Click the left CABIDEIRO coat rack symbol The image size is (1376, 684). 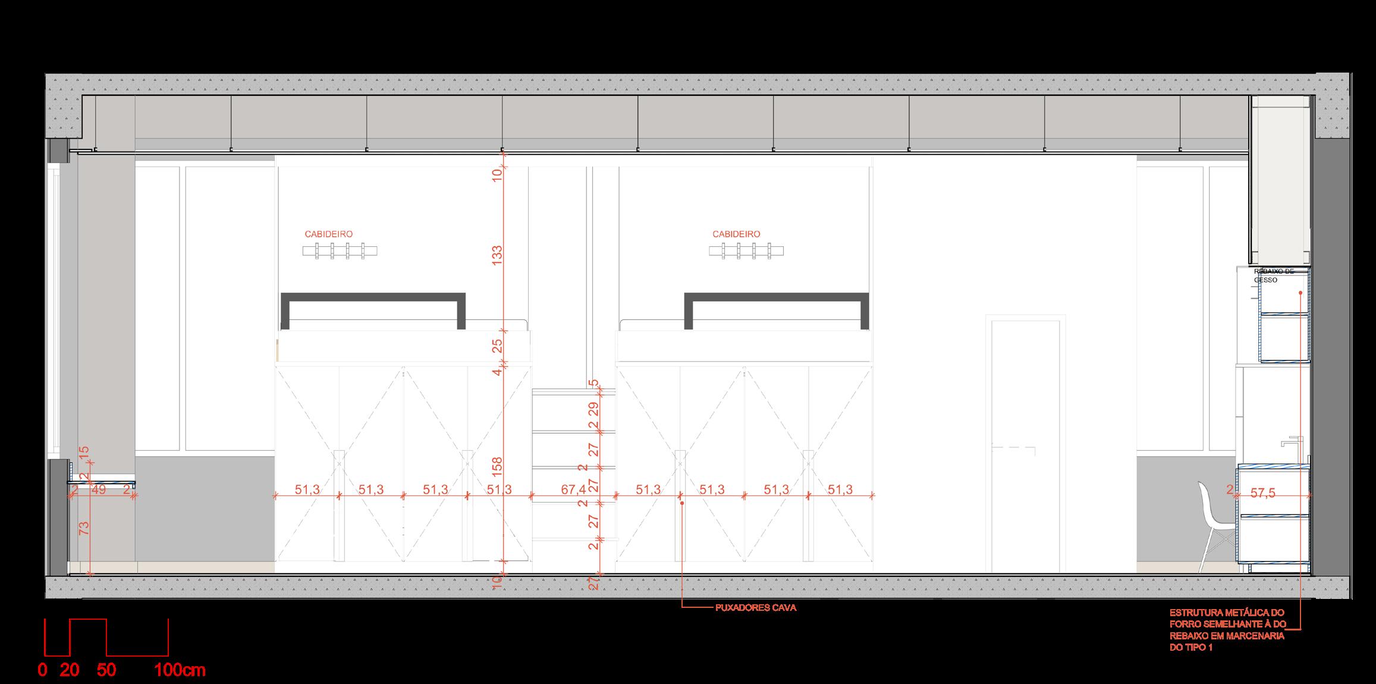pos(340,251)
